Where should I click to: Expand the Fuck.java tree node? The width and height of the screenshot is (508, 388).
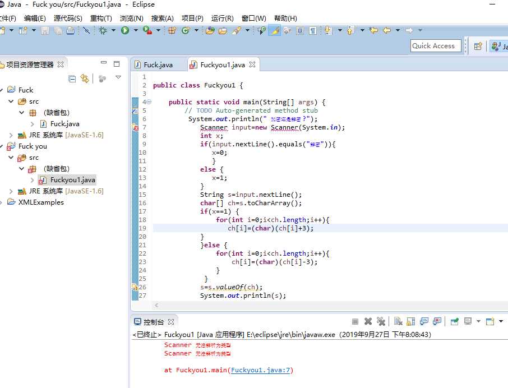pyautogui.click(x=32, y=124)
